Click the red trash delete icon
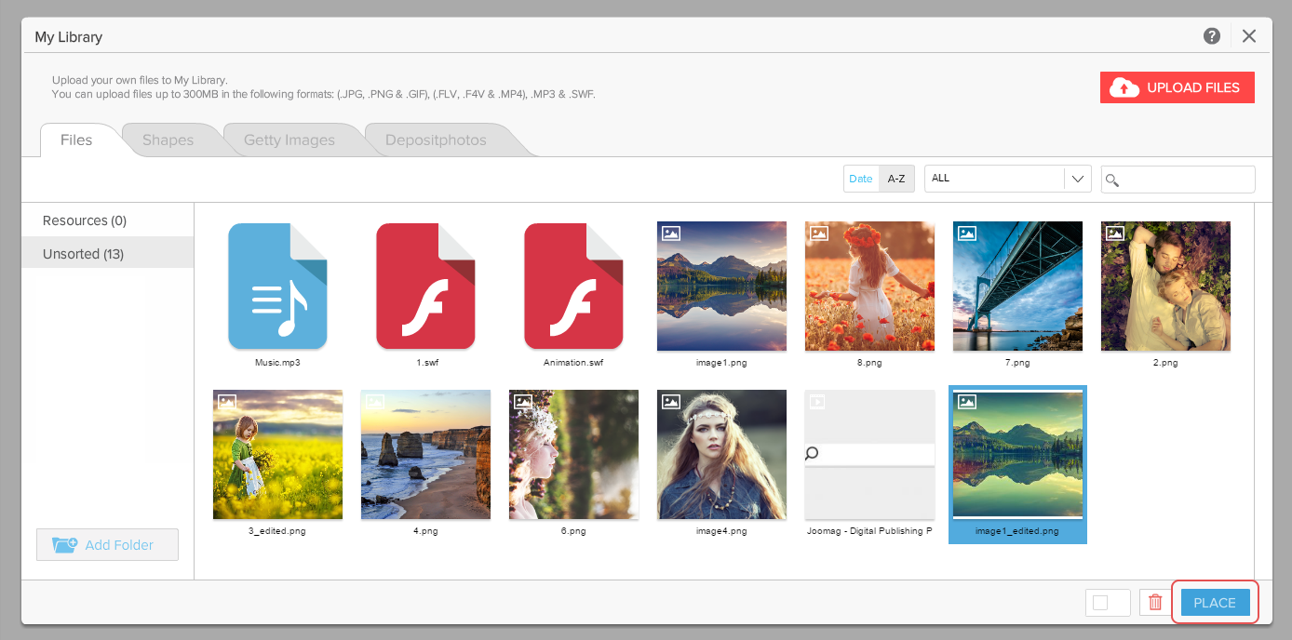The image size is (1292, 640). click(1155, 603)
